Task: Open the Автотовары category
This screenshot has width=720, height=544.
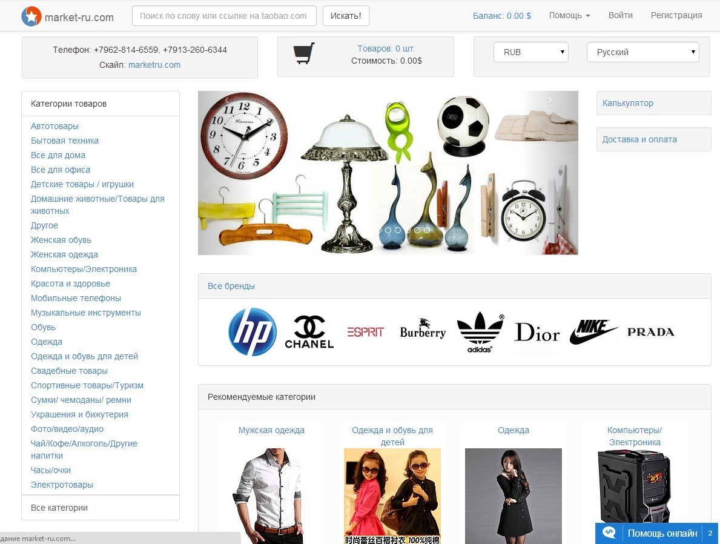Action: click(54, 126)
